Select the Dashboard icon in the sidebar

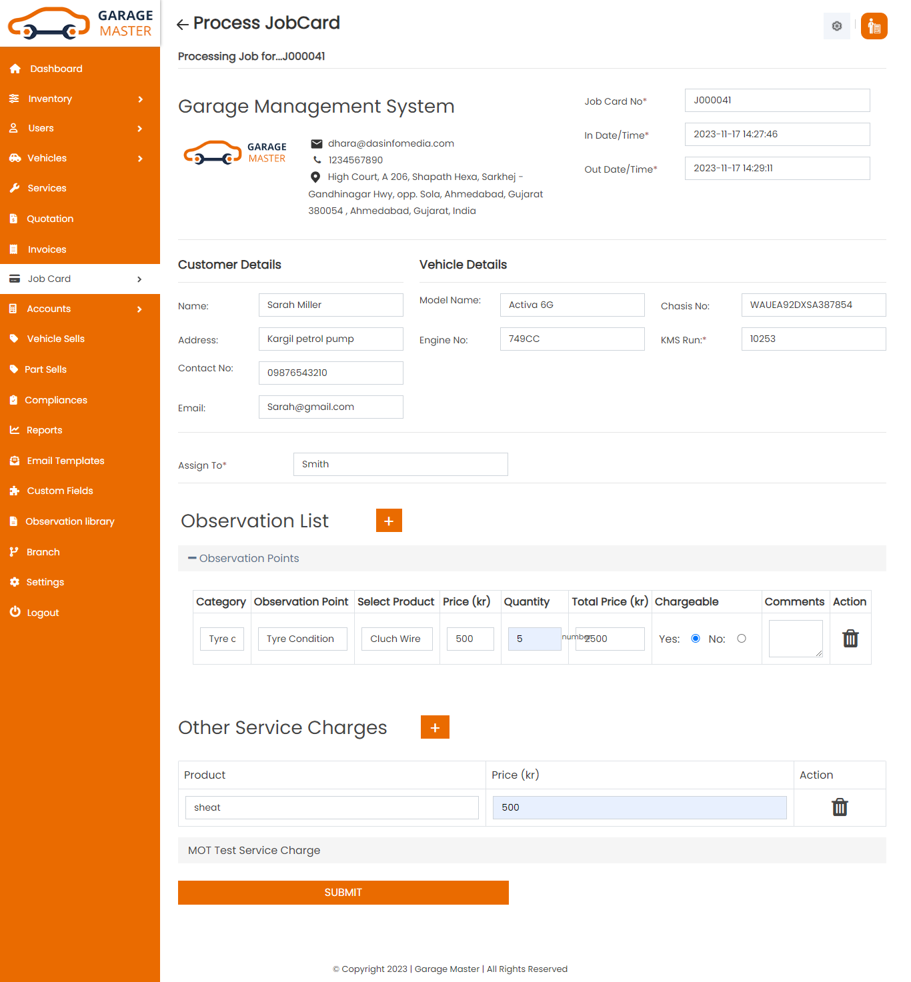pyautogui.click(x=15, y=68)
